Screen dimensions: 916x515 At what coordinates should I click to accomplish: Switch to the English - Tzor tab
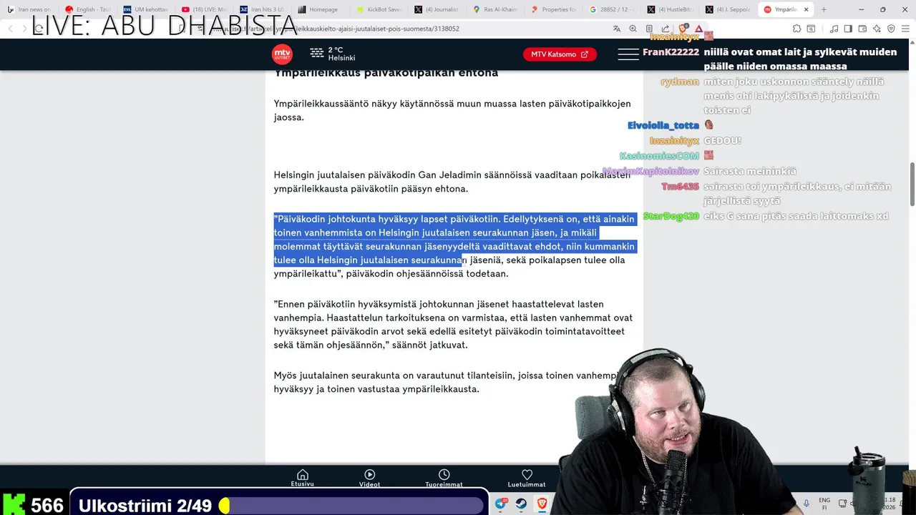point(88,9)
